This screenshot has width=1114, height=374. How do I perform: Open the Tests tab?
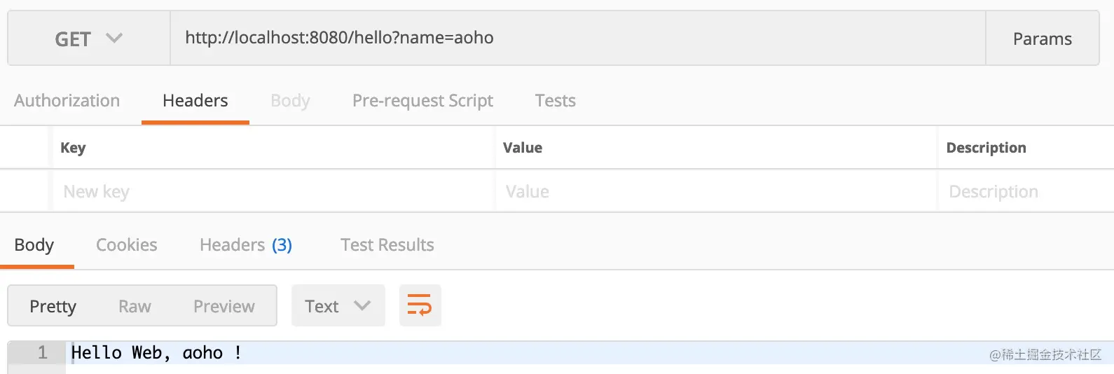(556, 101)
